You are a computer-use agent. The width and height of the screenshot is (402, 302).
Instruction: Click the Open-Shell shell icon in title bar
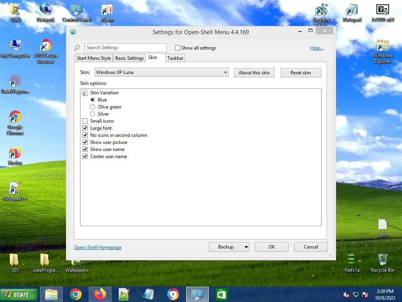pos(73,32)
